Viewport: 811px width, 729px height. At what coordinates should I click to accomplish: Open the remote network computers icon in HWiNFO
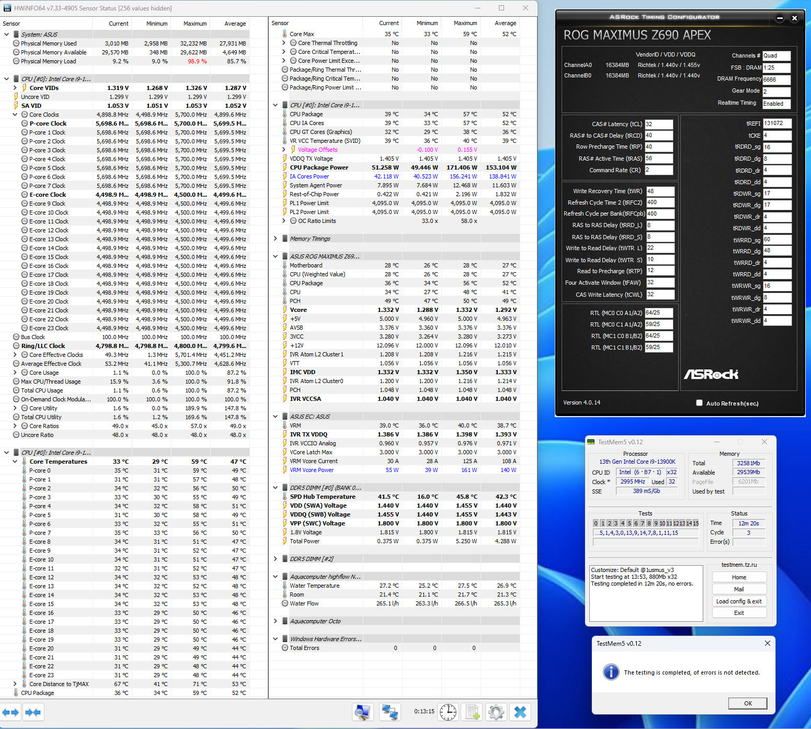(389, 712)
